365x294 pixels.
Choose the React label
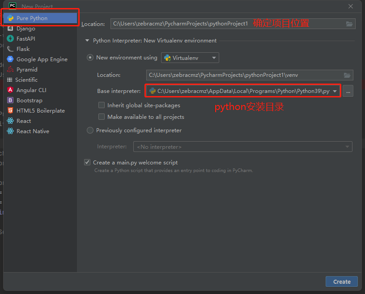[24, 121]
